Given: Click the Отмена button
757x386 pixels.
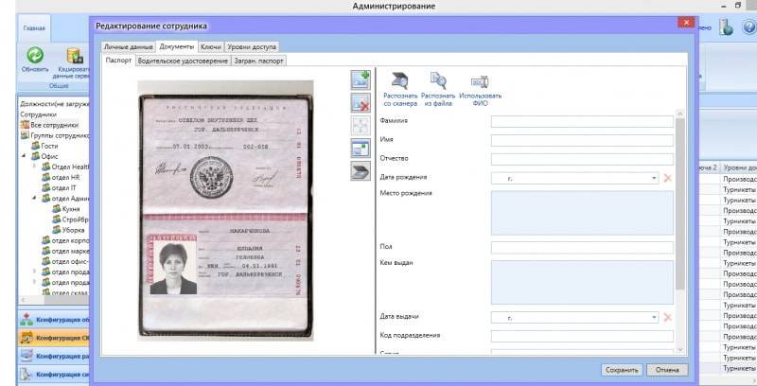Looking at the screenshot, I should point(667,370).
